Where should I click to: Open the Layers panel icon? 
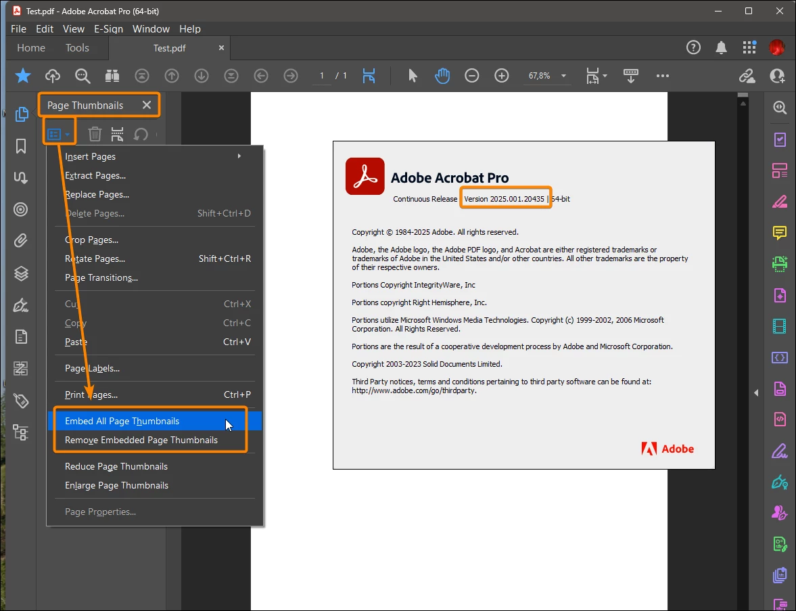21,273
